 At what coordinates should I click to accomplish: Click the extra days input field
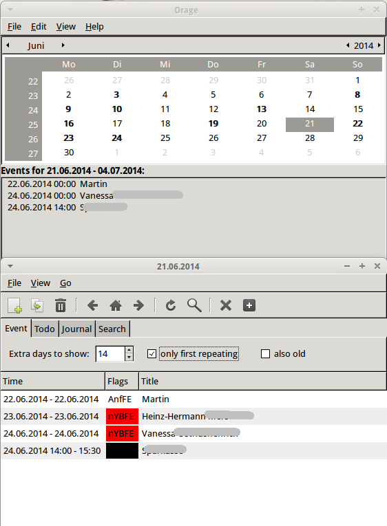coord(110,354)
